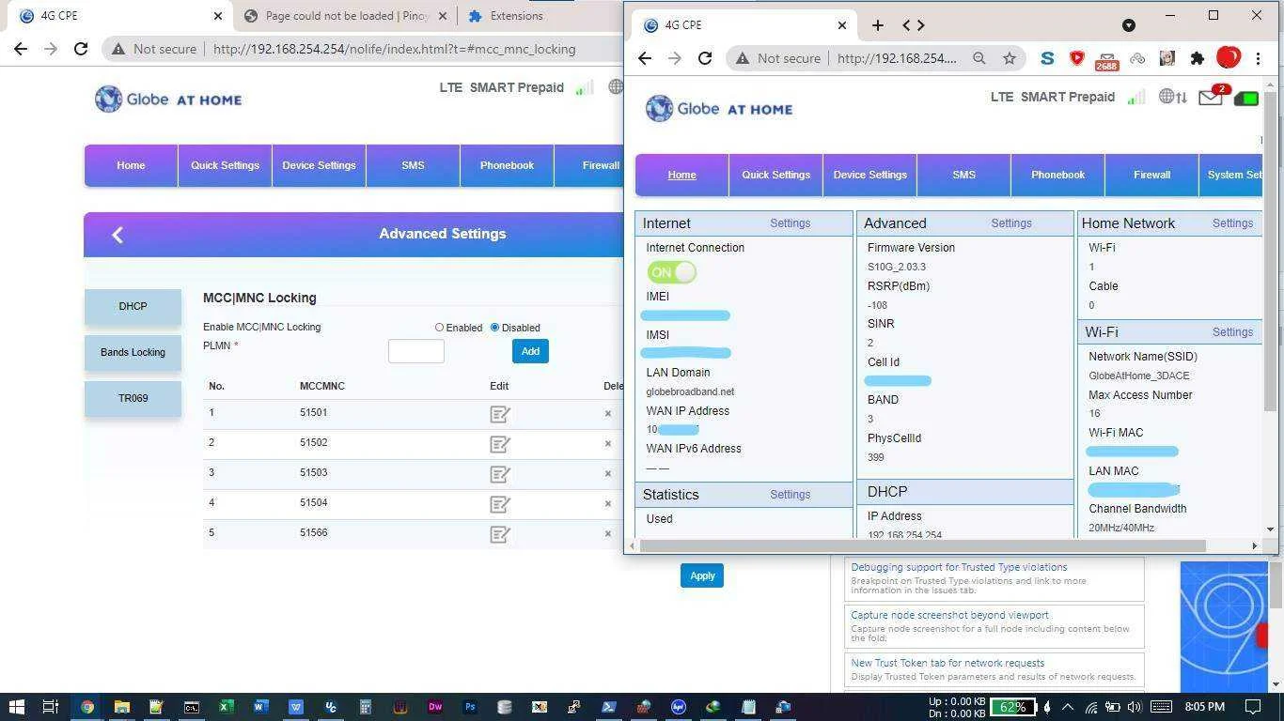Toggle the Internet Connection ON switch
This screenshot has height=721, width=1284.
tap(671, 272)
